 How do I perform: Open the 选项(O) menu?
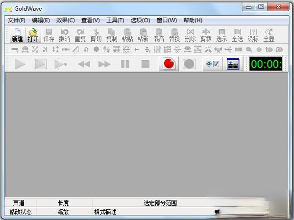tap(141, 20)
